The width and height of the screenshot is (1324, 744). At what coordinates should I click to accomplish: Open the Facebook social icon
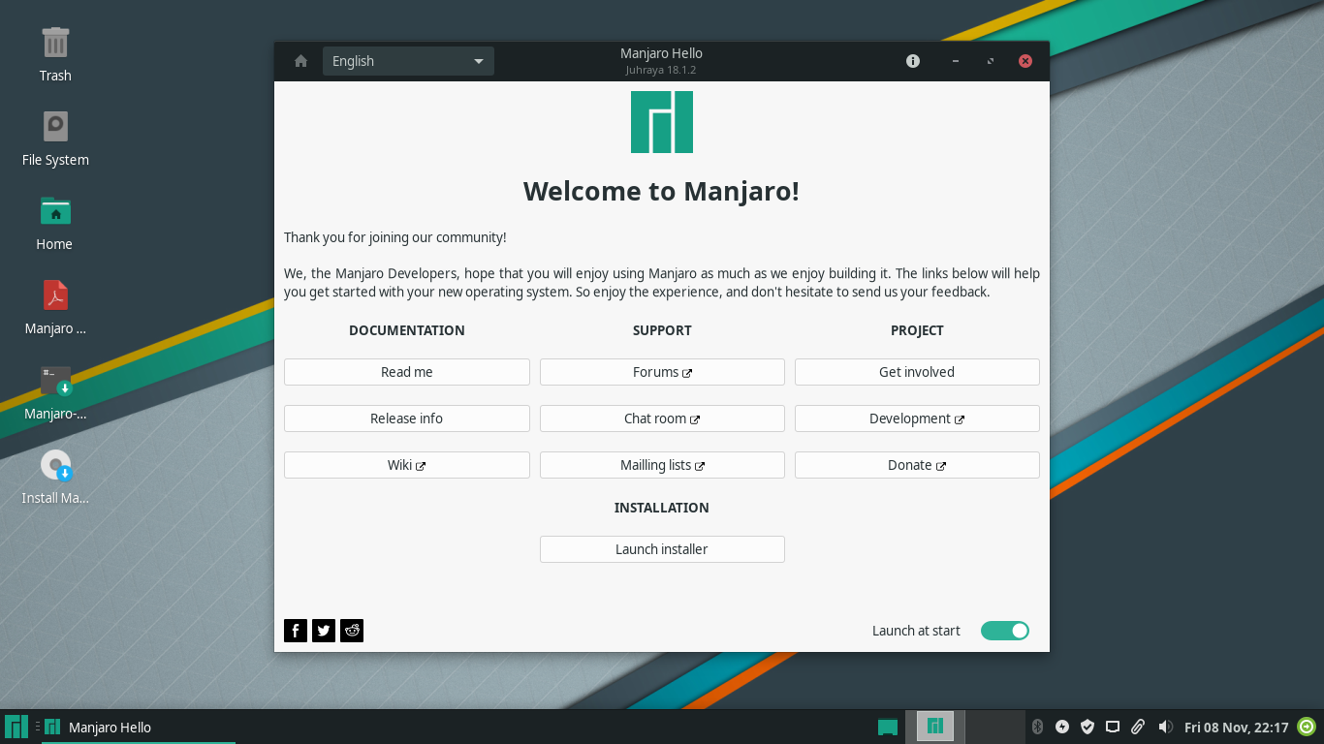point(296,631)
